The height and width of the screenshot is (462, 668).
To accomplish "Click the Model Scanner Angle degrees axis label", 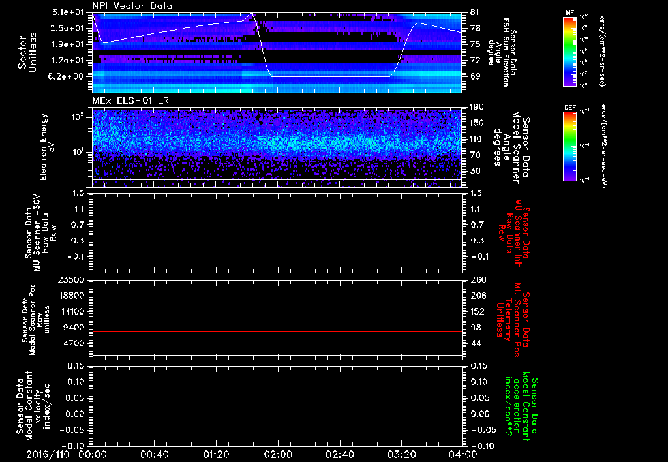I will (x=511, y=147).
